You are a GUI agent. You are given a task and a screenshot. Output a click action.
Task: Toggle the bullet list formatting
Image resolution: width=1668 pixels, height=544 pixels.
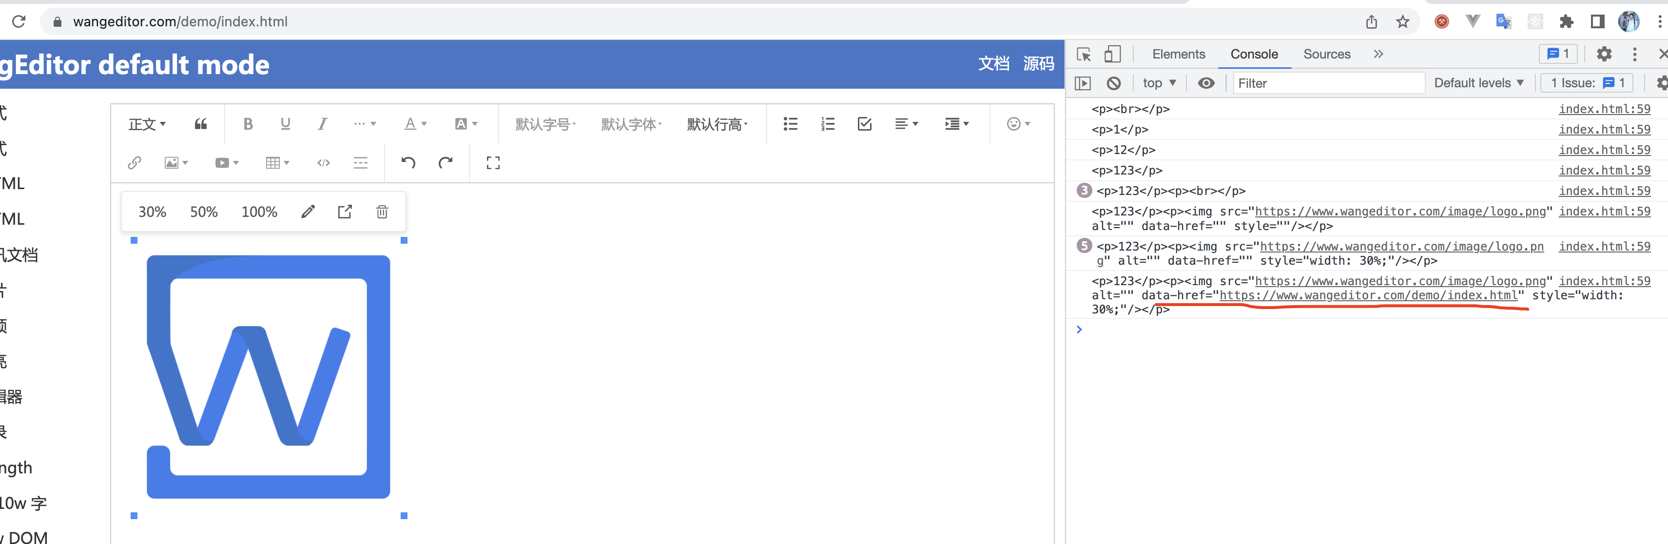[791, 124]
